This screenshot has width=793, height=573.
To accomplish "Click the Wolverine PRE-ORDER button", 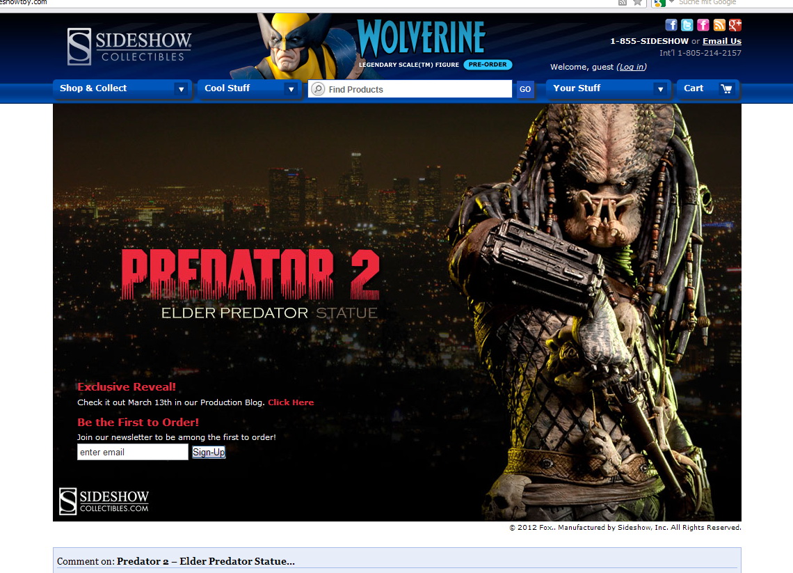I will 488,64.
